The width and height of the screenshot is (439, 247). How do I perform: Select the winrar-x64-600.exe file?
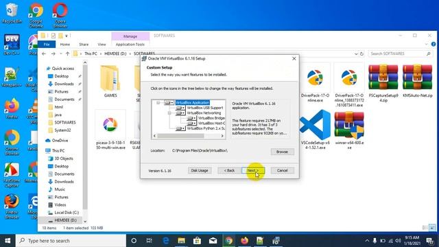click(349, 130)
